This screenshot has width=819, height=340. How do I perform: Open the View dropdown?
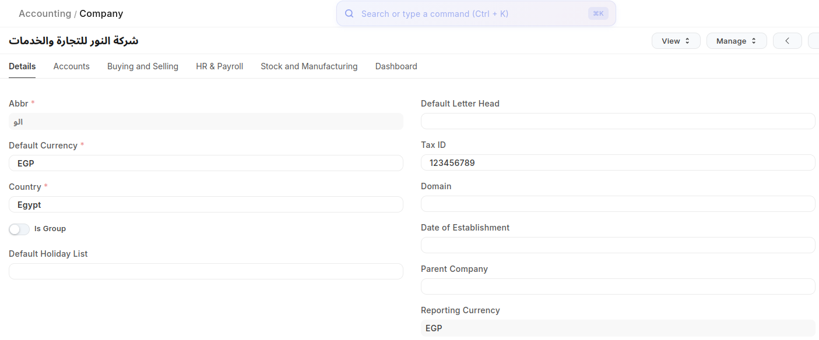coord(676,41)
